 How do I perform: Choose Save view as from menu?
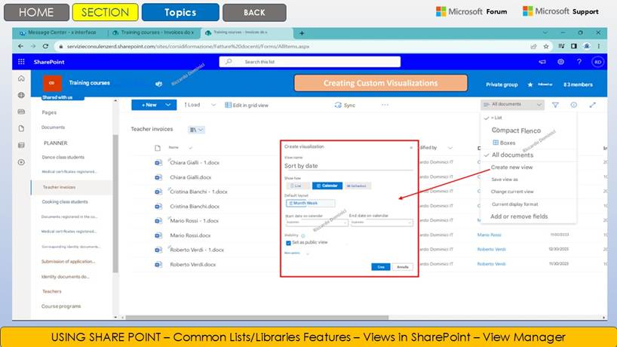click(505, 180)
